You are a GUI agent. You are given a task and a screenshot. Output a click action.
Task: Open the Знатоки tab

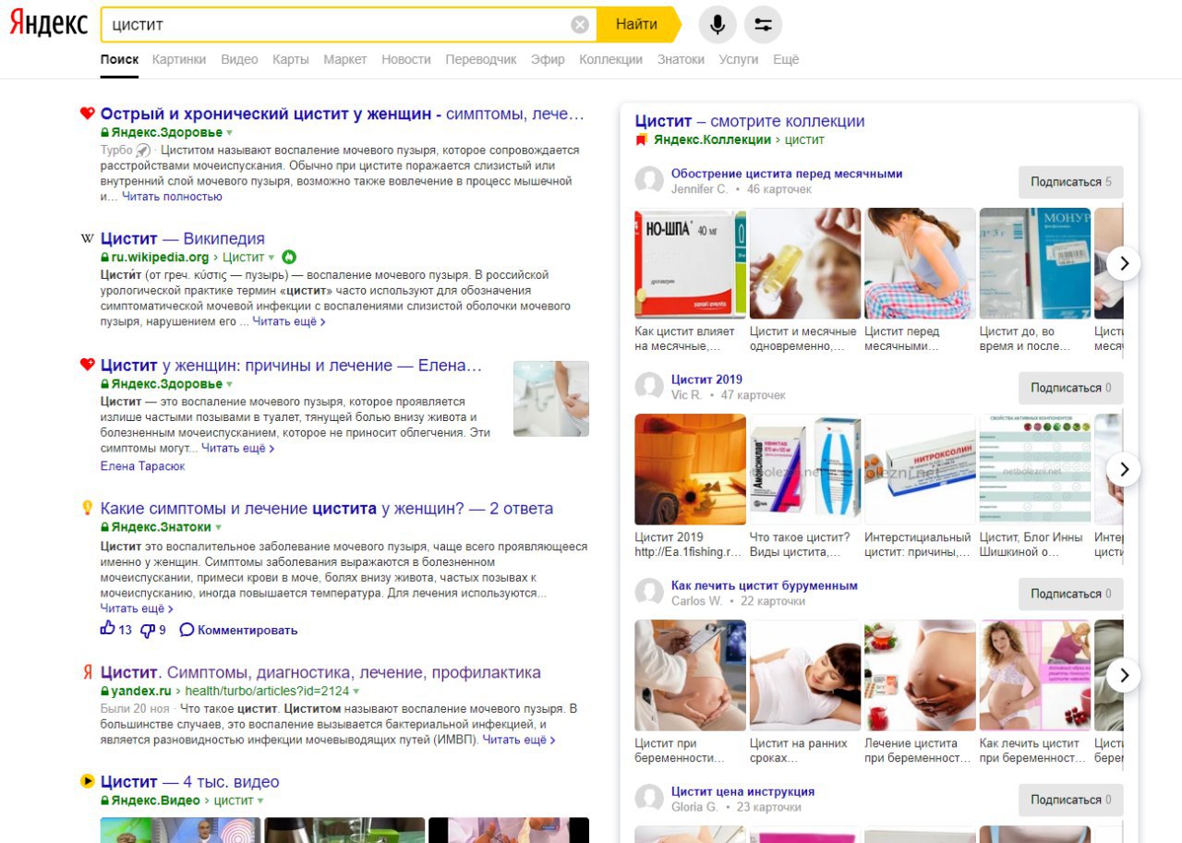pyautogui.click(x=681, y=59)
